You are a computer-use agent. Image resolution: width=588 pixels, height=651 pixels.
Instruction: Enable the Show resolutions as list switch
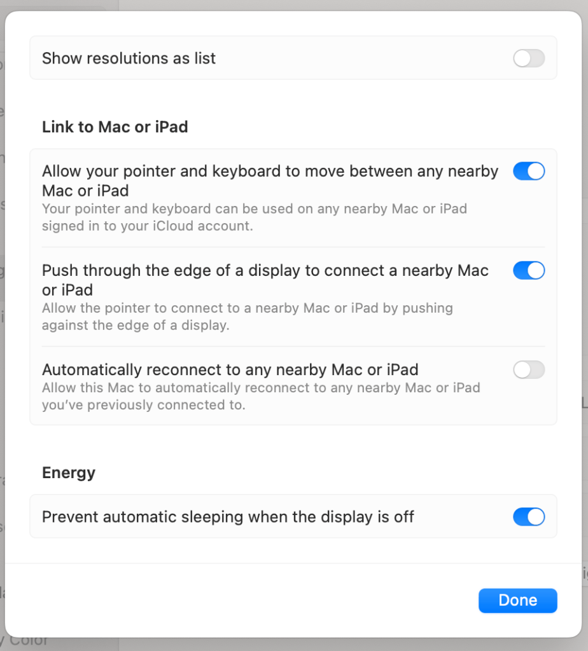coord(529,58)
